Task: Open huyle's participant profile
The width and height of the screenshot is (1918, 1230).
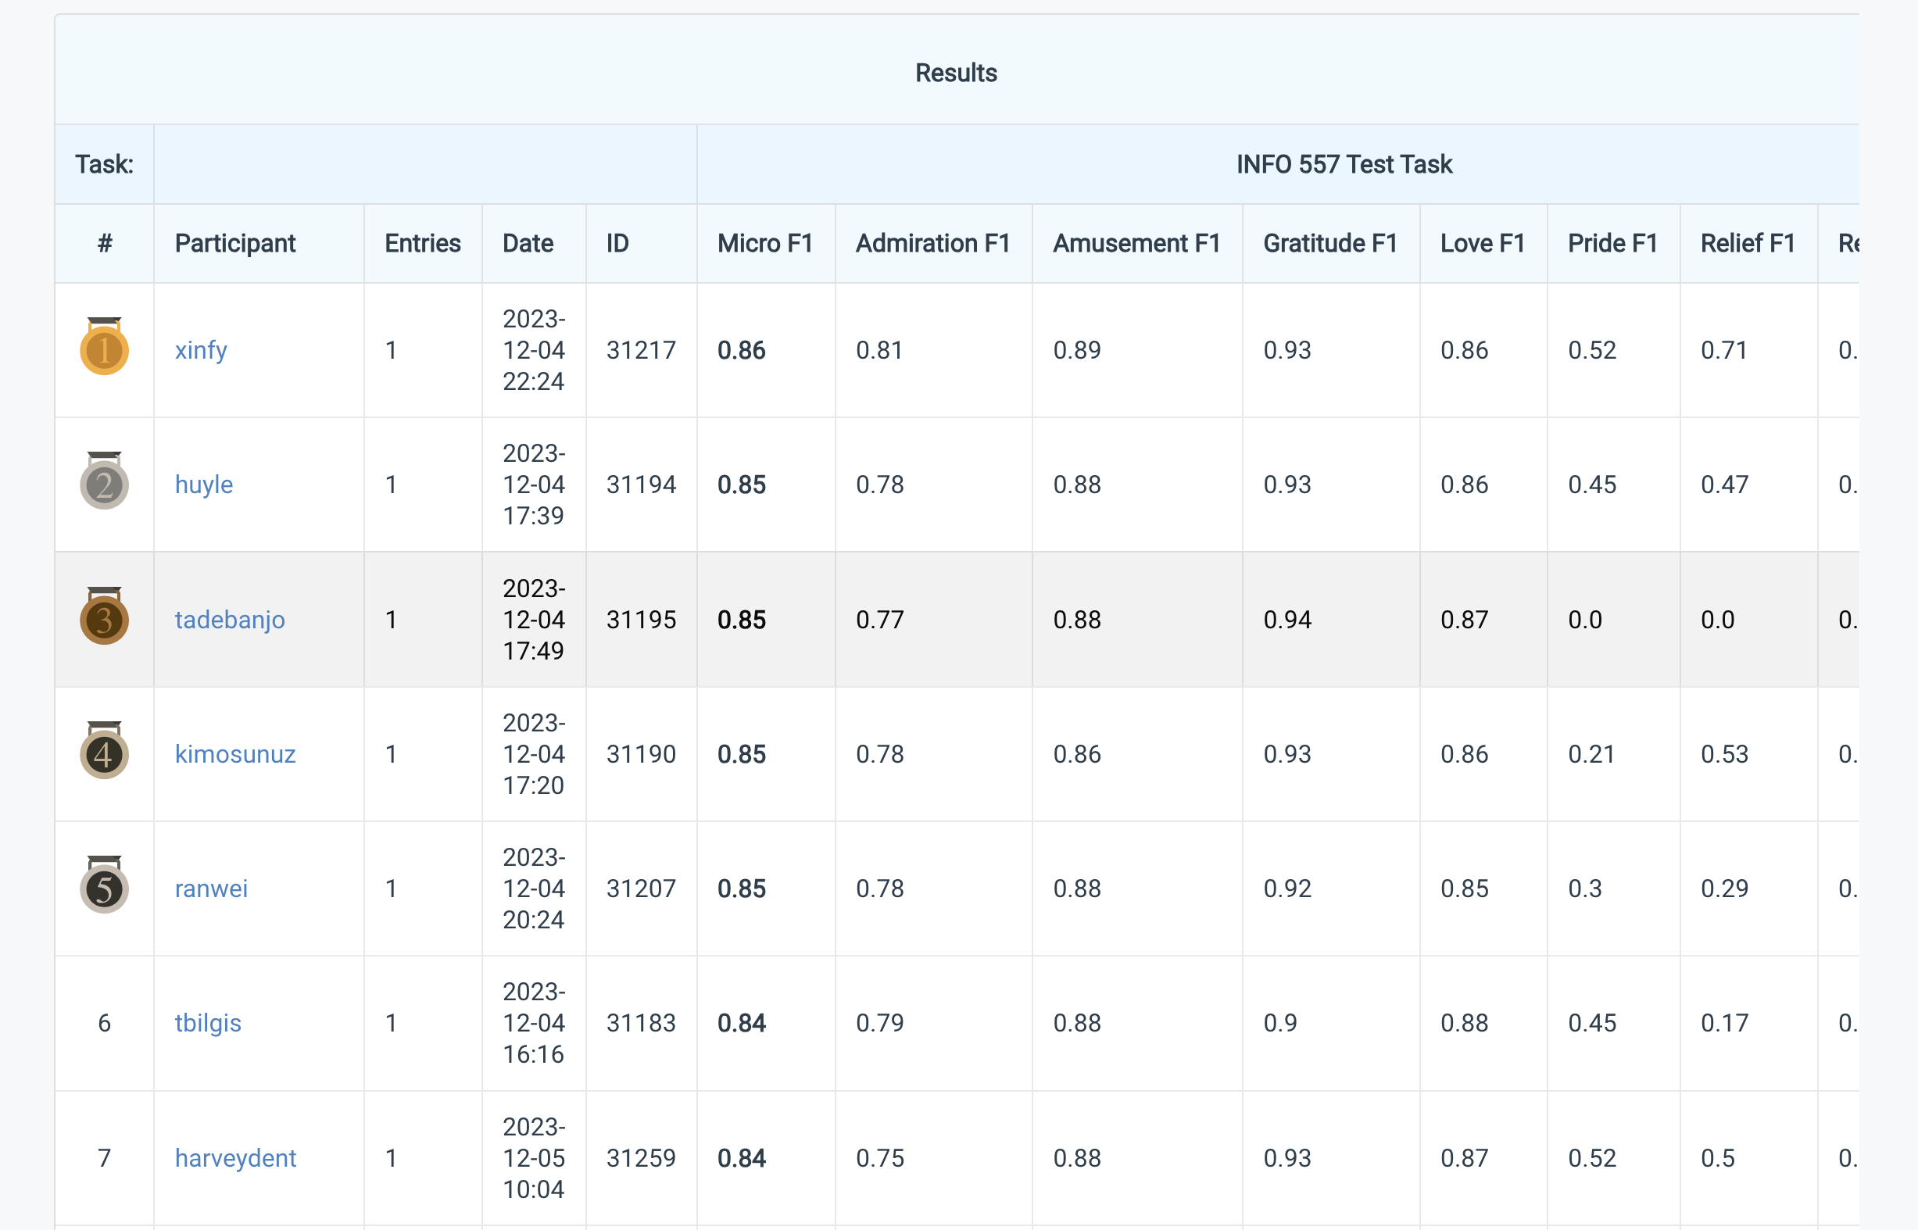Action: [x=204, y=484]
